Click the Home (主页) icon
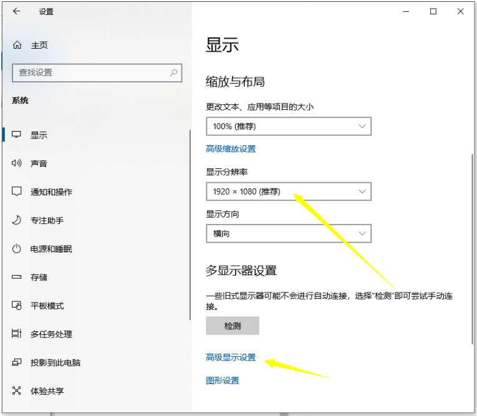 click(x=17, y=45)
